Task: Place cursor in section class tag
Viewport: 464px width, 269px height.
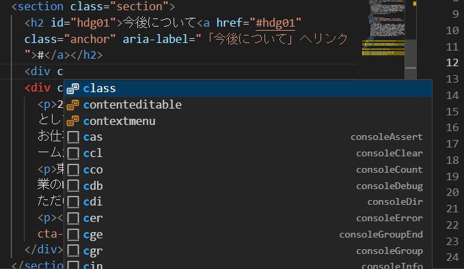Action: tap(93, 7)
